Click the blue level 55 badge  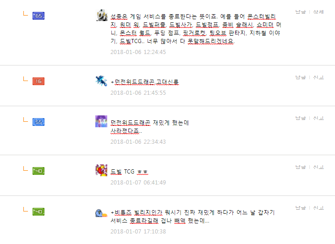[x=38, y=122]
